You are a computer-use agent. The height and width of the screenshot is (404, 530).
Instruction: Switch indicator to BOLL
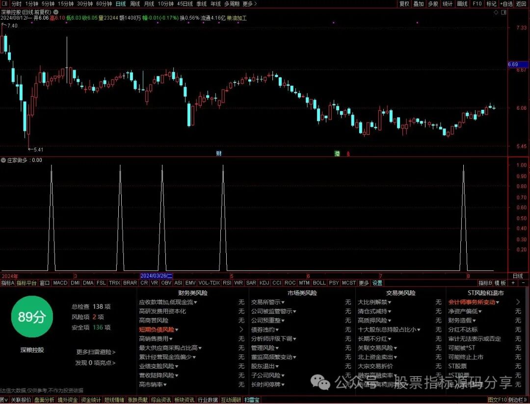click(x=319, y=283)
